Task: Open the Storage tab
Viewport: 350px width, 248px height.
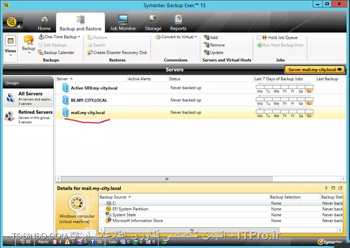Action: 153,23
